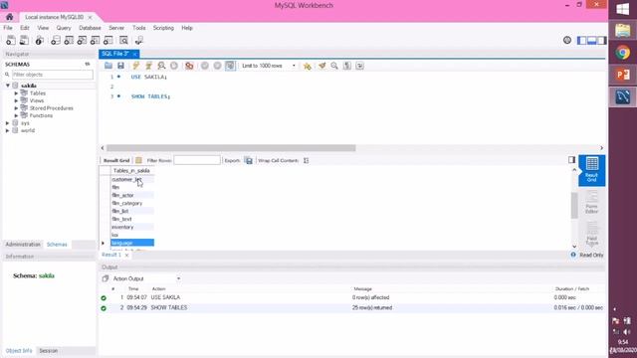Image resolution: width=637 pixels, height=358 pixels.
Task: Toggle the bottom output panel visibility
Action: [592, 40]
